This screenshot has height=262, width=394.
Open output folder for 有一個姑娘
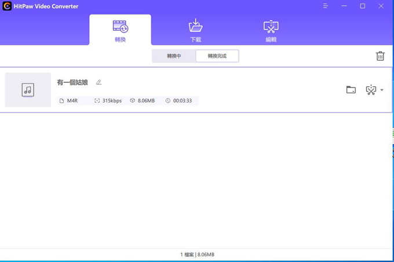click(351, 90)
